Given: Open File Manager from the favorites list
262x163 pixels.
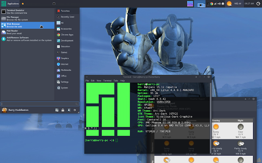Looking at the screenshot, I should 27,18.
